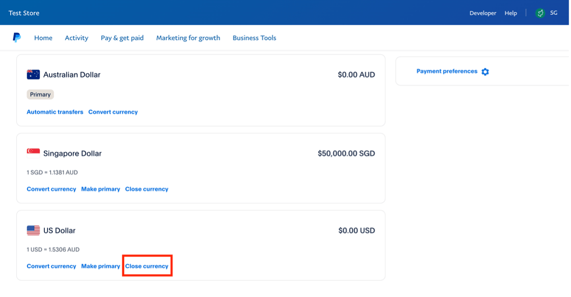Click the SG account initials

554,13
